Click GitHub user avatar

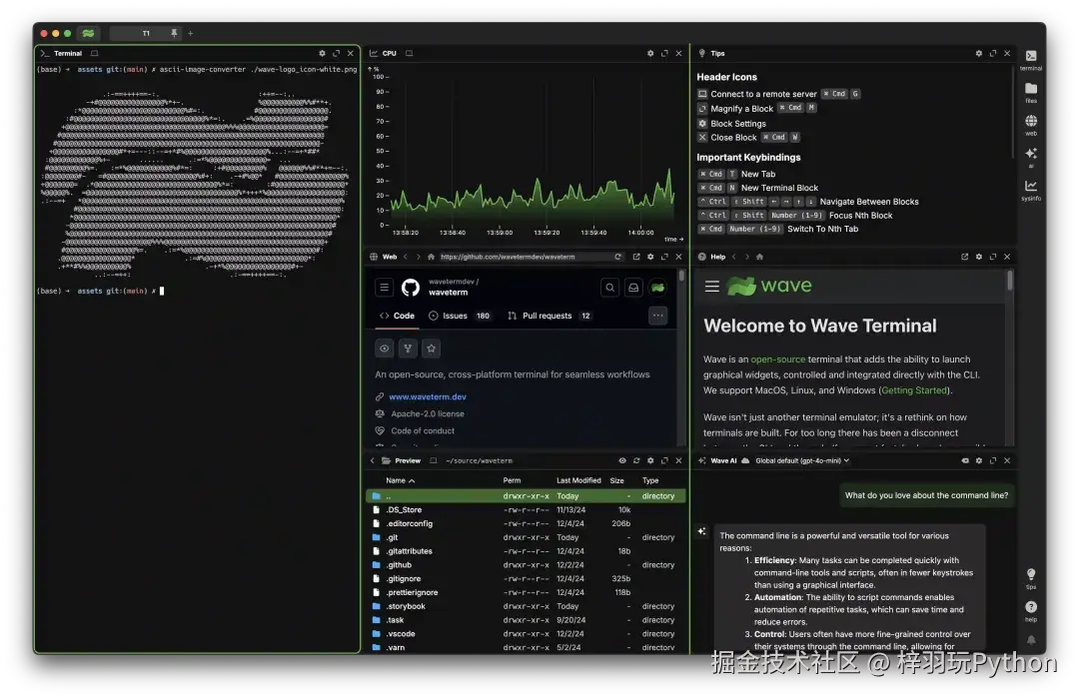[x=657, y=288]
